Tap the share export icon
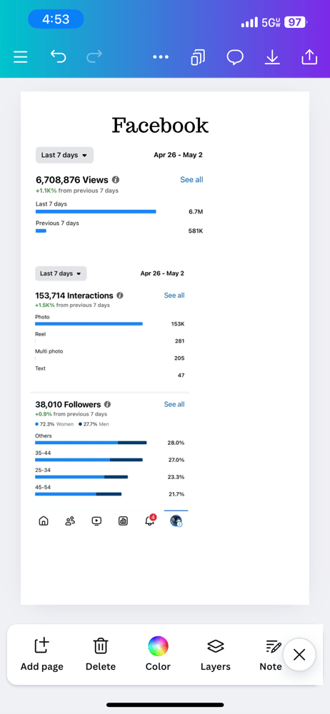Screen dimensions: 330x714 pyautogui.click(x=309, y=57)
